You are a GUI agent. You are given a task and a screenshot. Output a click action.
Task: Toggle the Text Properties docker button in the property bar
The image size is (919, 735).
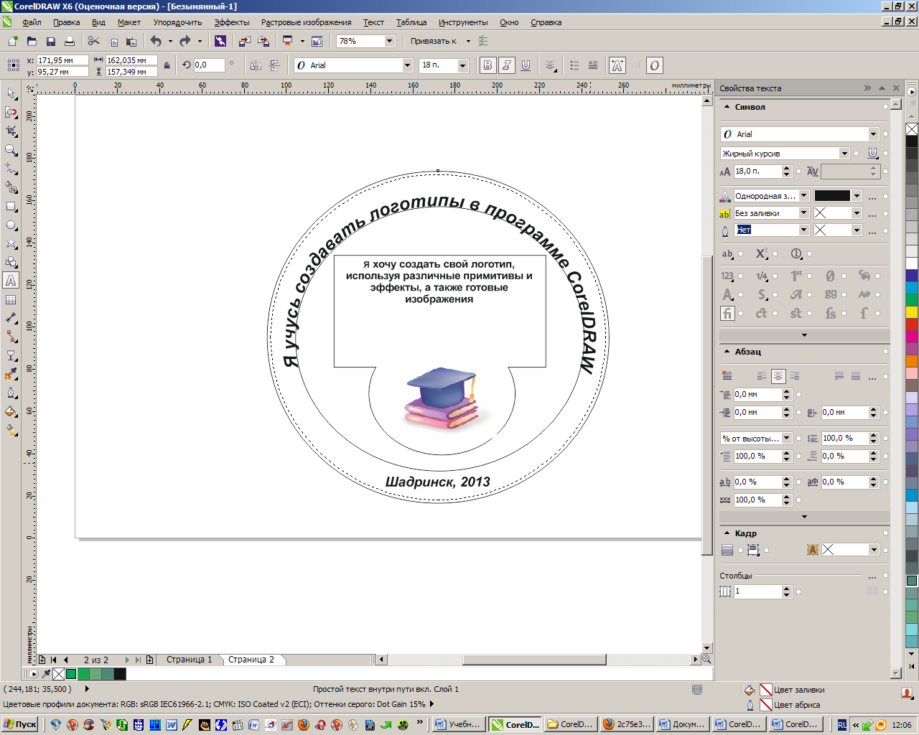617,65
